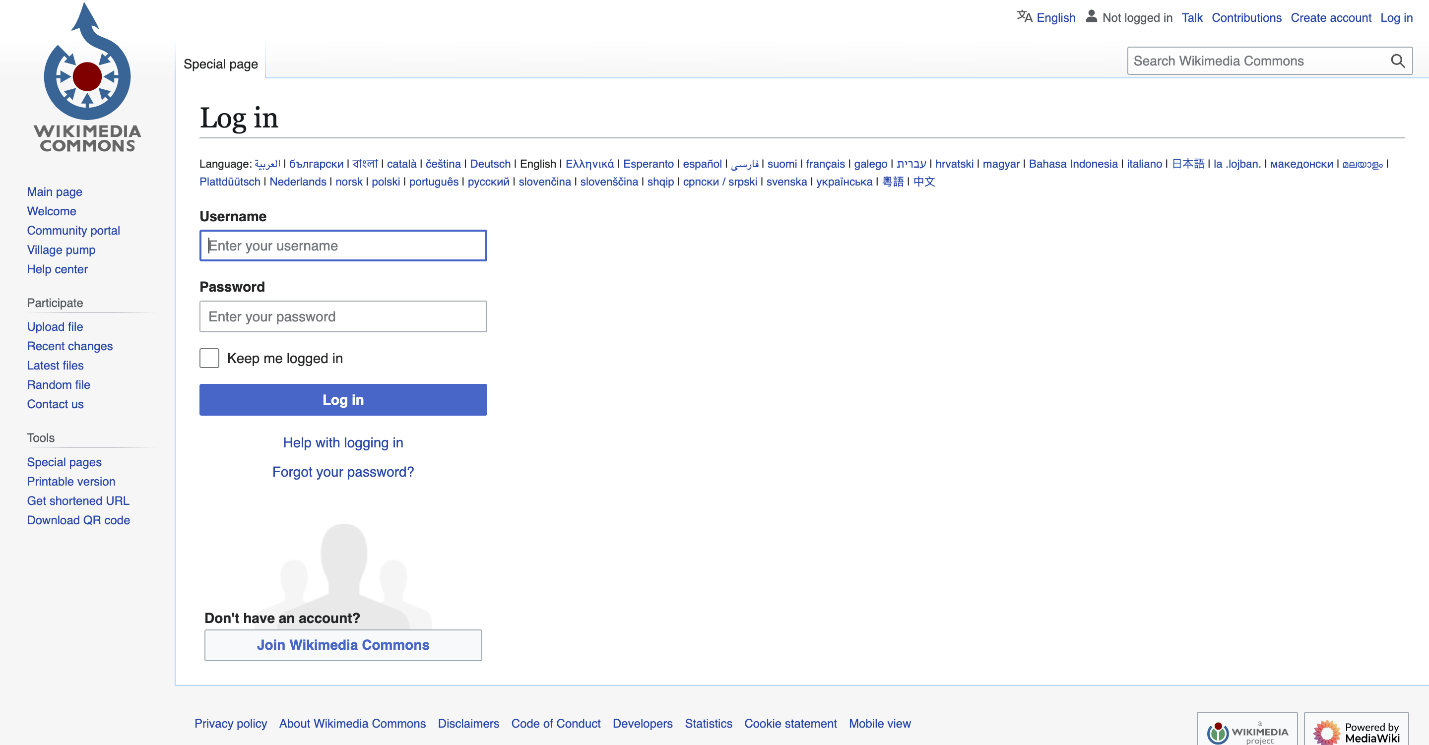Click the Join Wikimedia Commons button

click(343, 645)
